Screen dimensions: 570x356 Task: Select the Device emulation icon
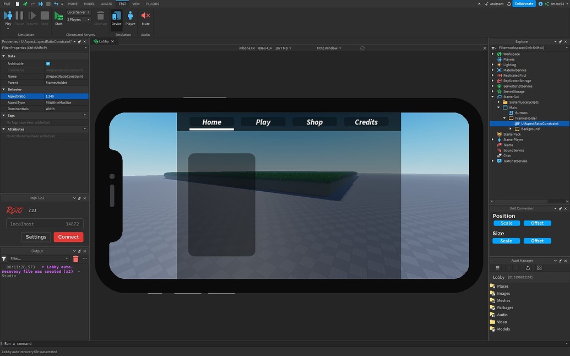click(x=116, y=17)
